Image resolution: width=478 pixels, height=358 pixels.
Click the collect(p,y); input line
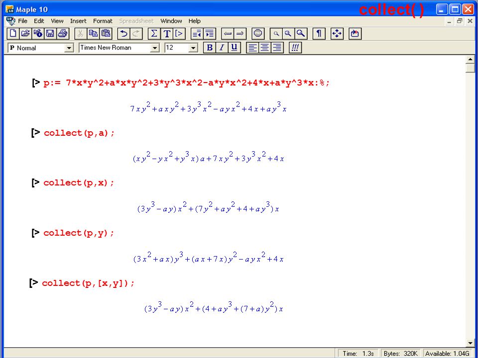[x=79, y=233]
